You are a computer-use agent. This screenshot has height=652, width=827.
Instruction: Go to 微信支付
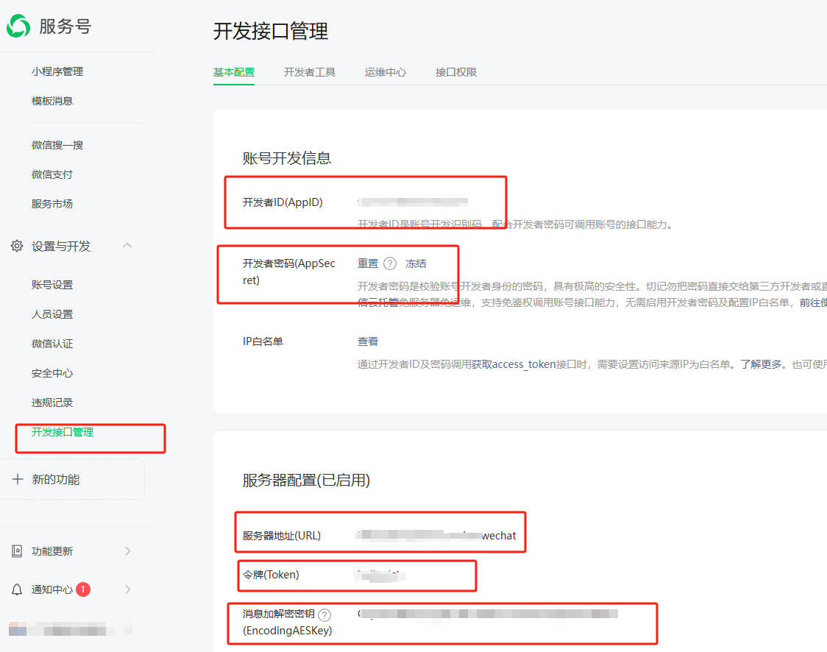(x=52, y=174)
